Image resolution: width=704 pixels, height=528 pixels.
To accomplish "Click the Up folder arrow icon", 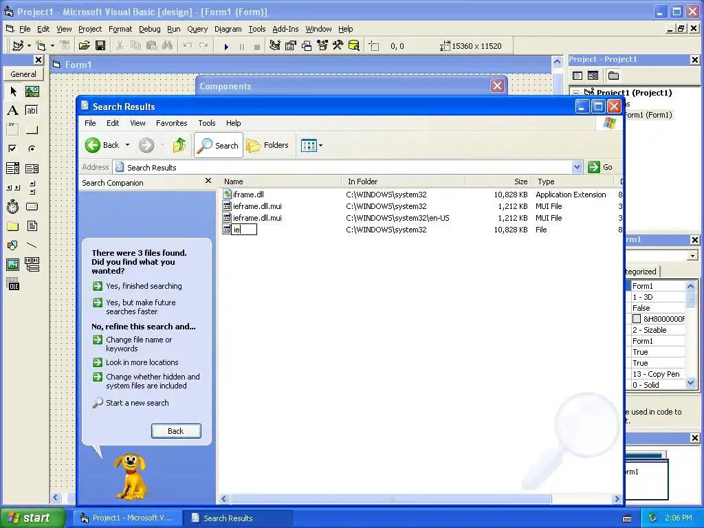I will click(179, 145).
